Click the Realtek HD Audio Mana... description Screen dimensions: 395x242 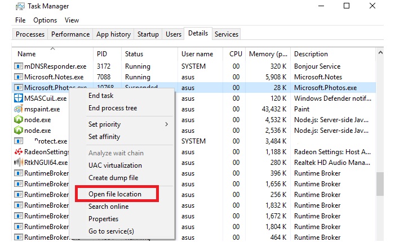coord(332,162)
